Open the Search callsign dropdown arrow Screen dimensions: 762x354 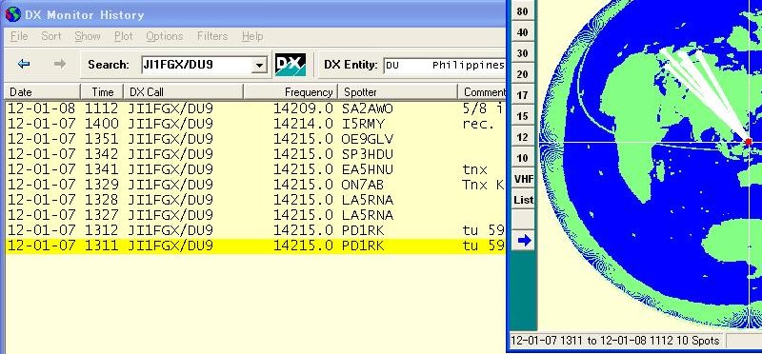260,65
